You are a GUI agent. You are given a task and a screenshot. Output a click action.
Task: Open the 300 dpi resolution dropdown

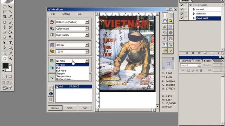pyautogui.click(x=87, y=45)
